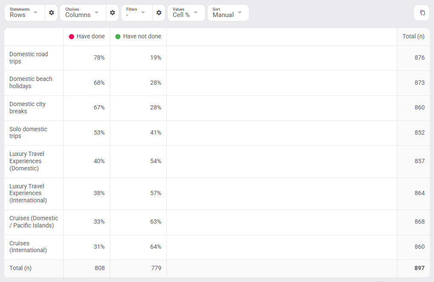Click the Total (n) column header
Viewport: 434px width, 282px height.
(413, 37)
